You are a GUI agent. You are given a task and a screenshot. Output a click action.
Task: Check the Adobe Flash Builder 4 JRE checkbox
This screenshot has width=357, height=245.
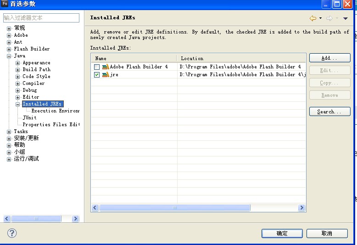coord(97,67)
